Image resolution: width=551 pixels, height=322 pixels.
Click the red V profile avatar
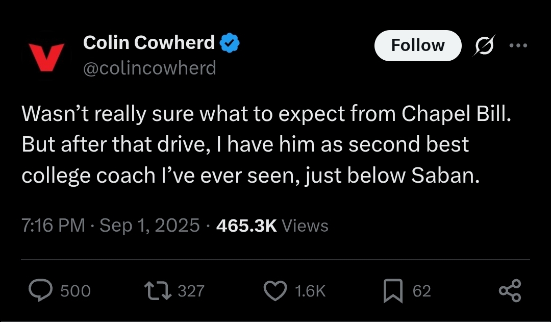[46, 56]
